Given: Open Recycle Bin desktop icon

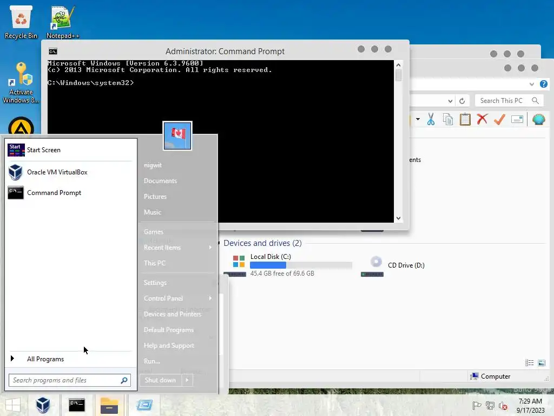Looking at the screenshot, I should [21, 22].
